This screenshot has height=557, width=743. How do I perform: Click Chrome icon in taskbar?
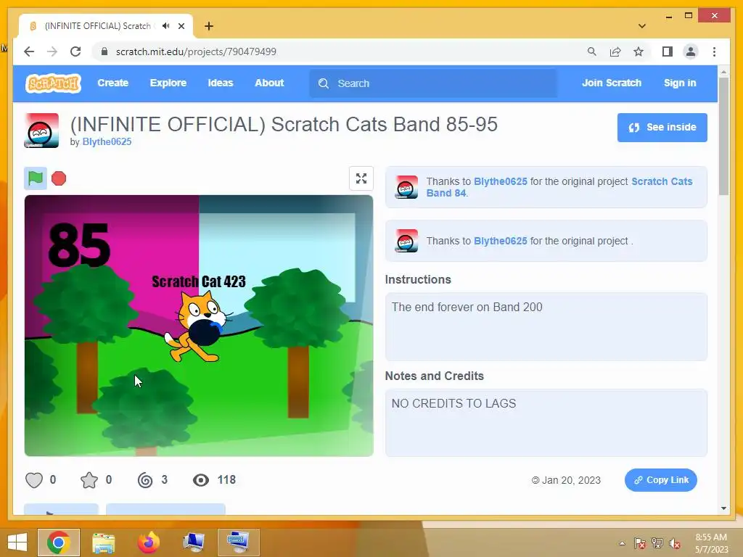59,542
